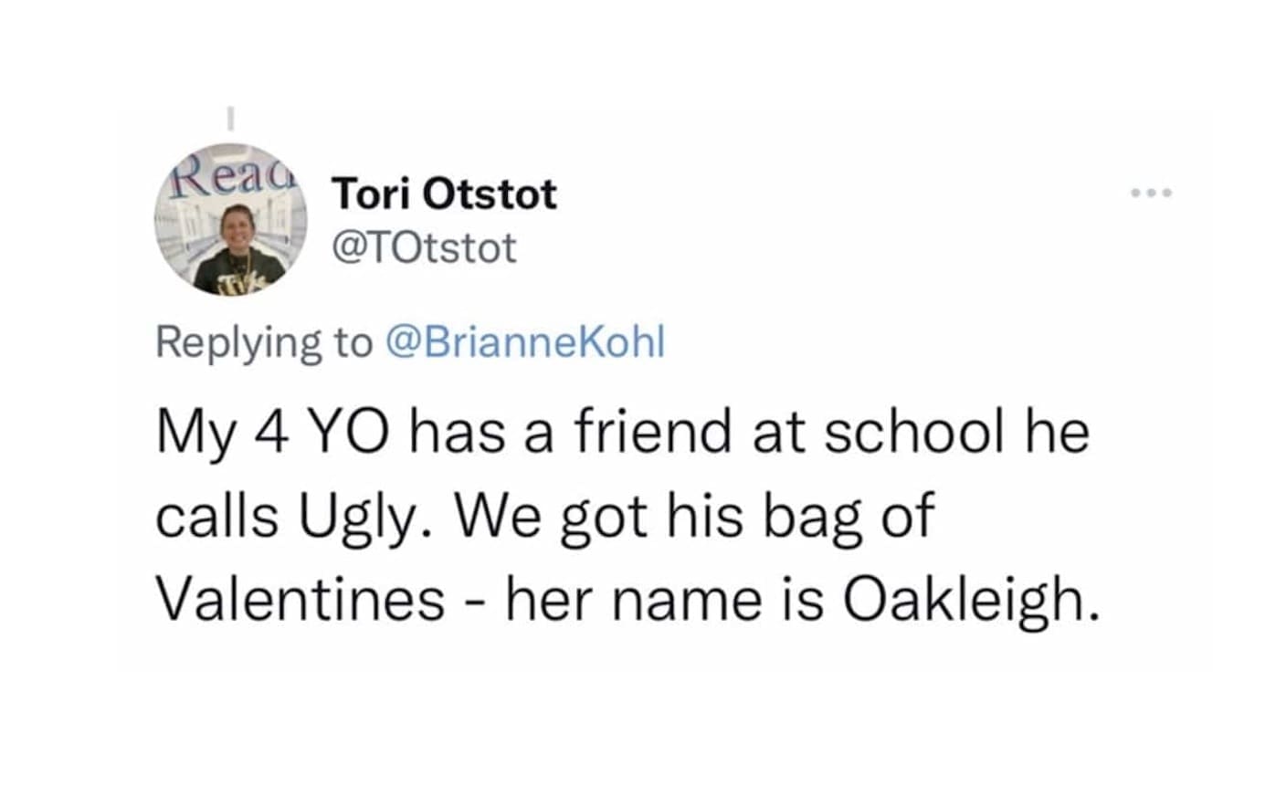Click the thread connector line above the avatar

tap(231, 118)
